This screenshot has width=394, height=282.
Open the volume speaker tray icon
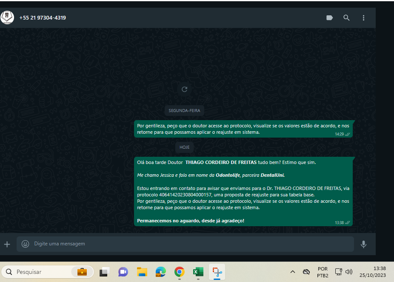[x=349, y=272]
